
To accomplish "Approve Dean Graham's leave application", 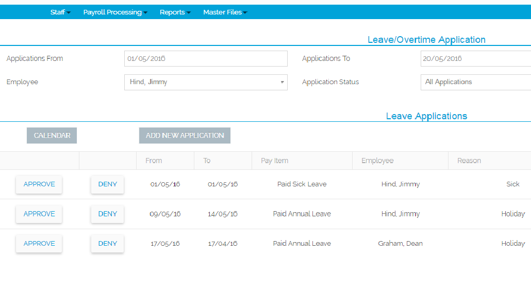I will pos(39,244).
